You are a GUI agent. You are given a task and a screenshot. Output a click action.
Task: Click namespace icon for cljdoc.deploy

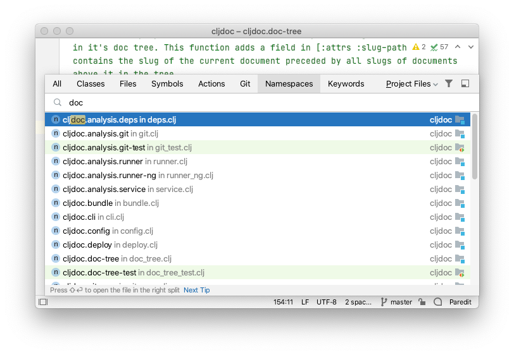point(56,244)
